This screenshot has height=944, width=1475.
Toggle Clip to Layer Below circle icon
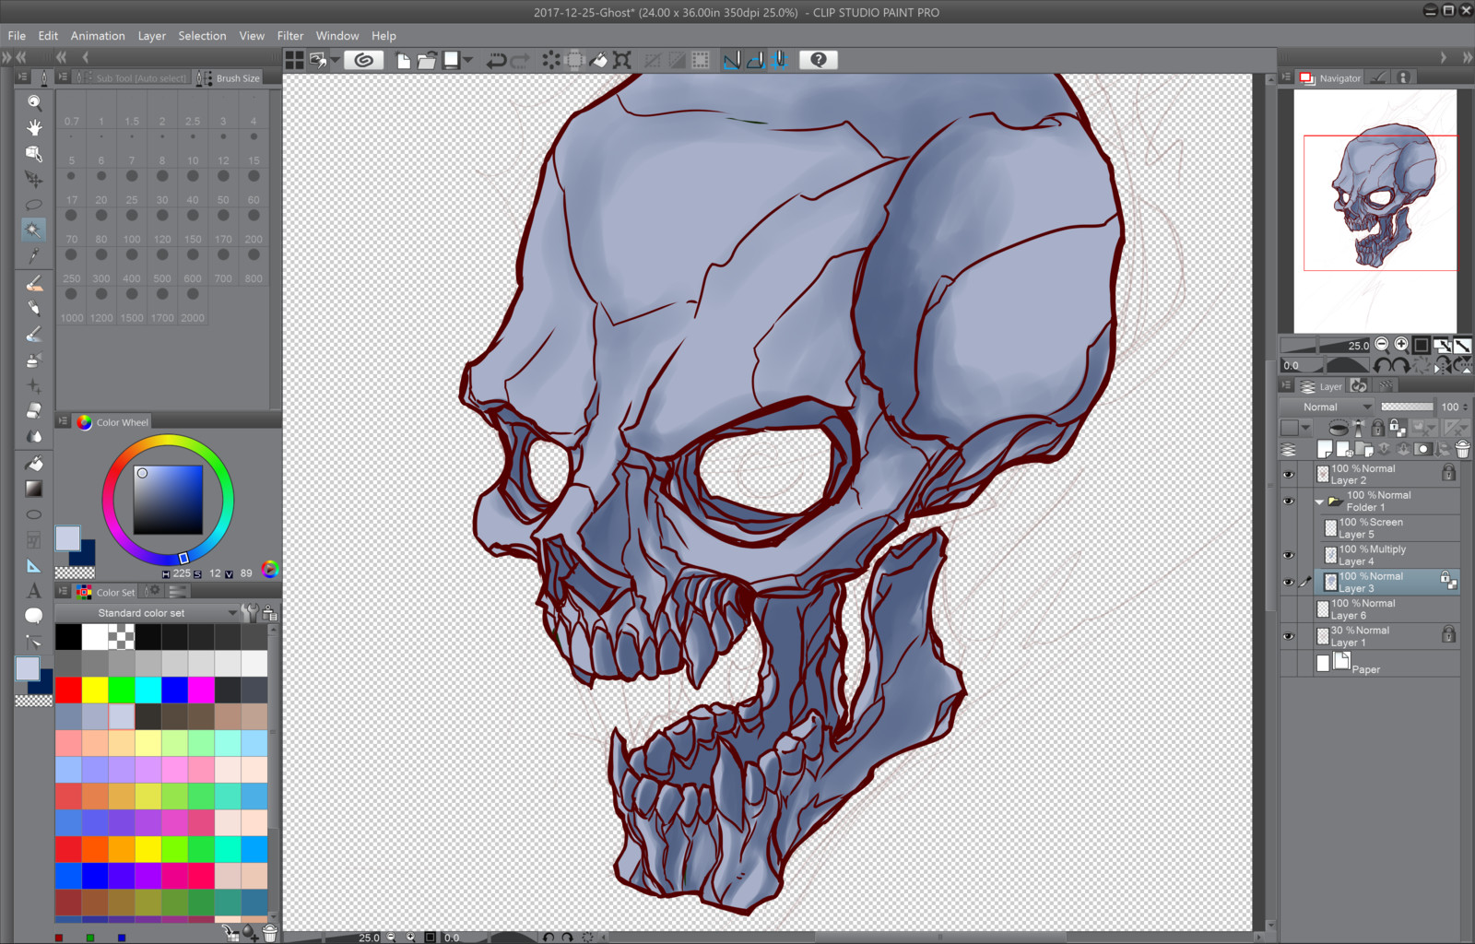point(1338,428)
